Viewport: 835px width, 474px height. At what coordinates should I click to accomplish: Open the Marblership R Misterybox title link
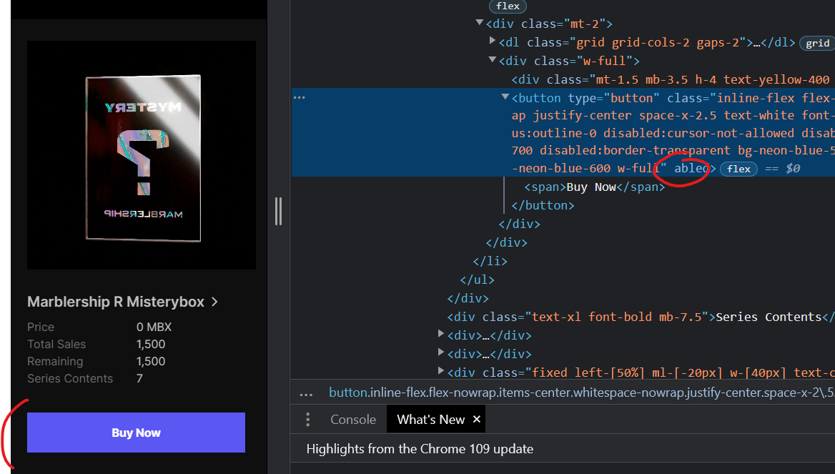pos(116,302)
